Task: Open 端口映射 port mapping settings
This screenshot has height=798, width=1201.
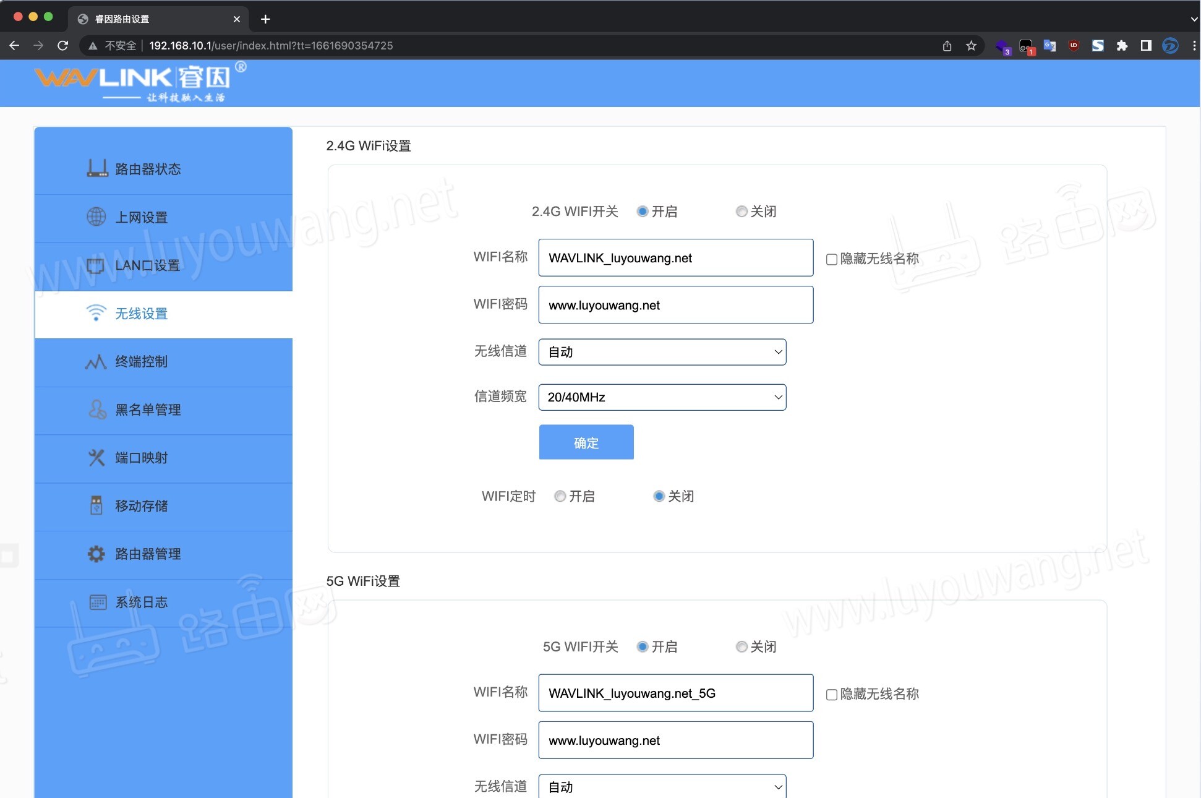Action: pyautogui.click(x=141, y=458)
